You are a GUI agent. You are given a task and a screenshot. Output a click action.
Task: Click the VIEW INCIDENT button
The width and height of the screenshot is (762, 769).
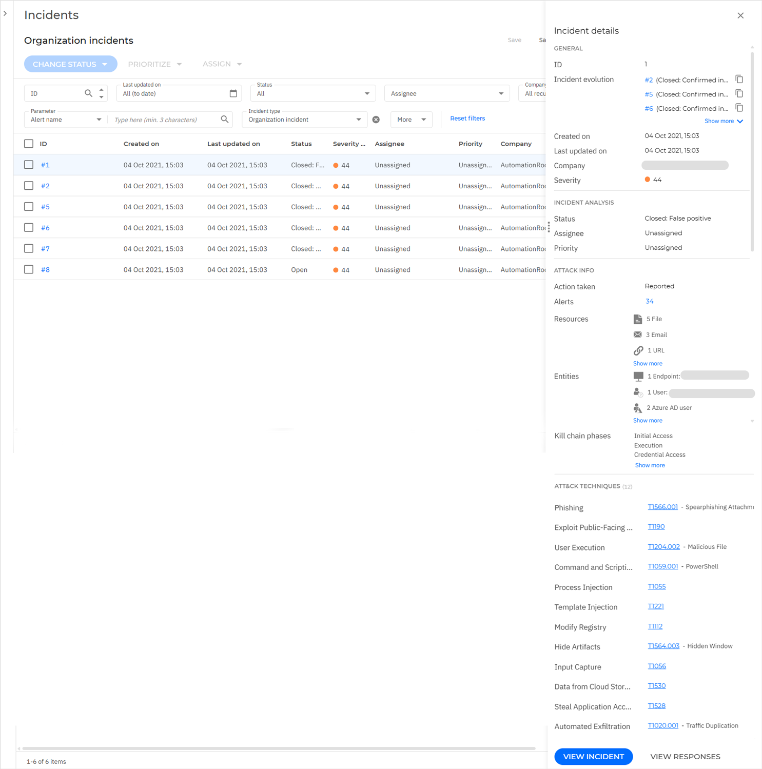click(x=593, y=756)
